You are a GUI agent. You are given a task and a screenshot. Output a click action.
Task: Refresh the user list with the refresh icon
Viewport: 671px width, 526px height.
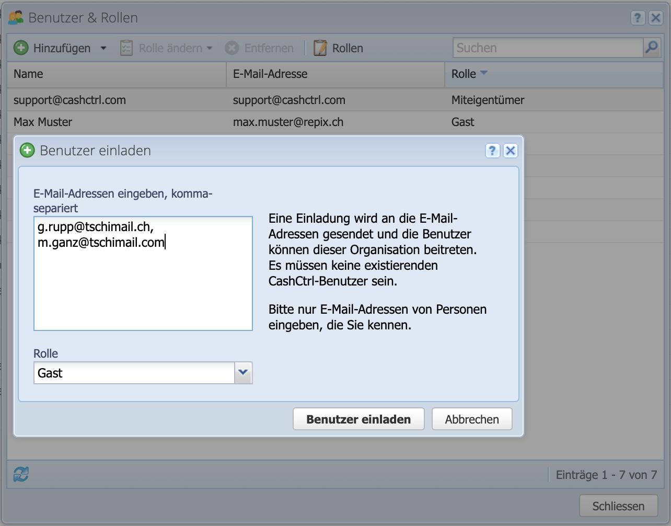[x=20, y=475]
